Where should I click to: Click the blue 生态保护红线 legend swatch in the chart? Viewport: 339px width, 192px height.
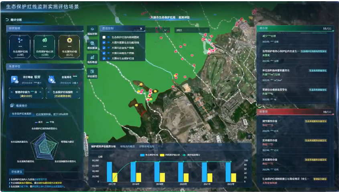pos(142,154)
